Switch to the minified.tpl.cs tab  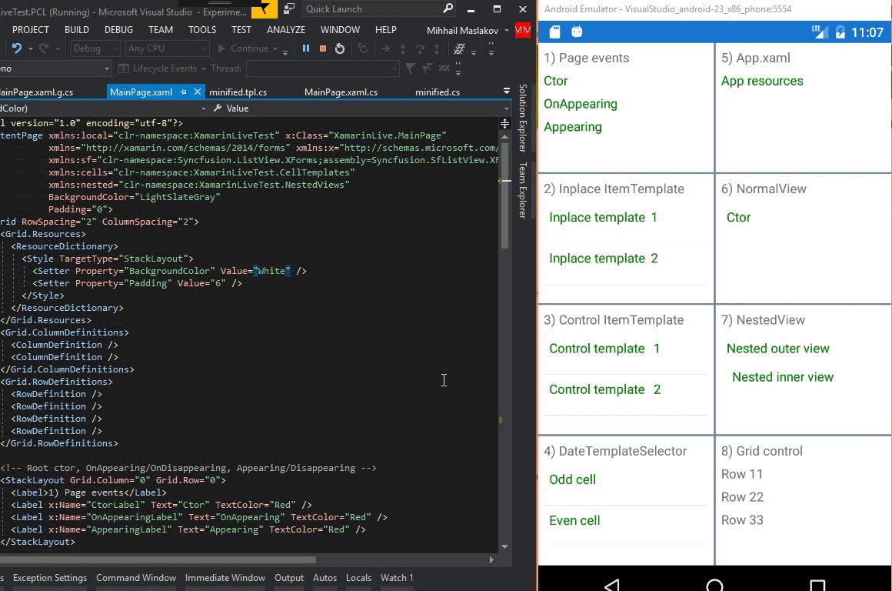(238, 92)
